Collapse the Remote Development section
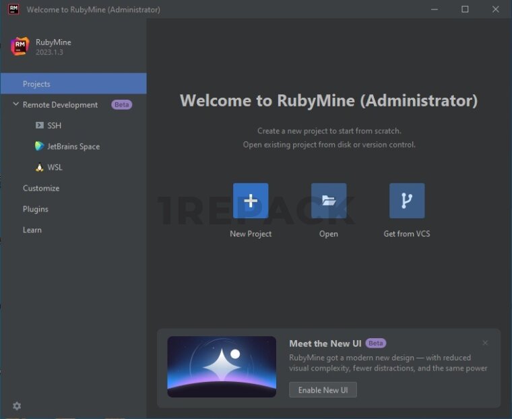512x419 pixels. pyautogui.click(x=15, y=104)
